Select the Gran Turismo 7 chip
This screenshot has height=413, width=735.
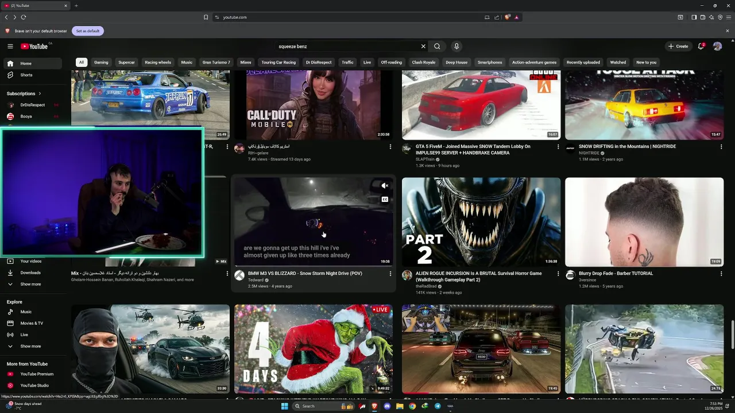(216, 63)
